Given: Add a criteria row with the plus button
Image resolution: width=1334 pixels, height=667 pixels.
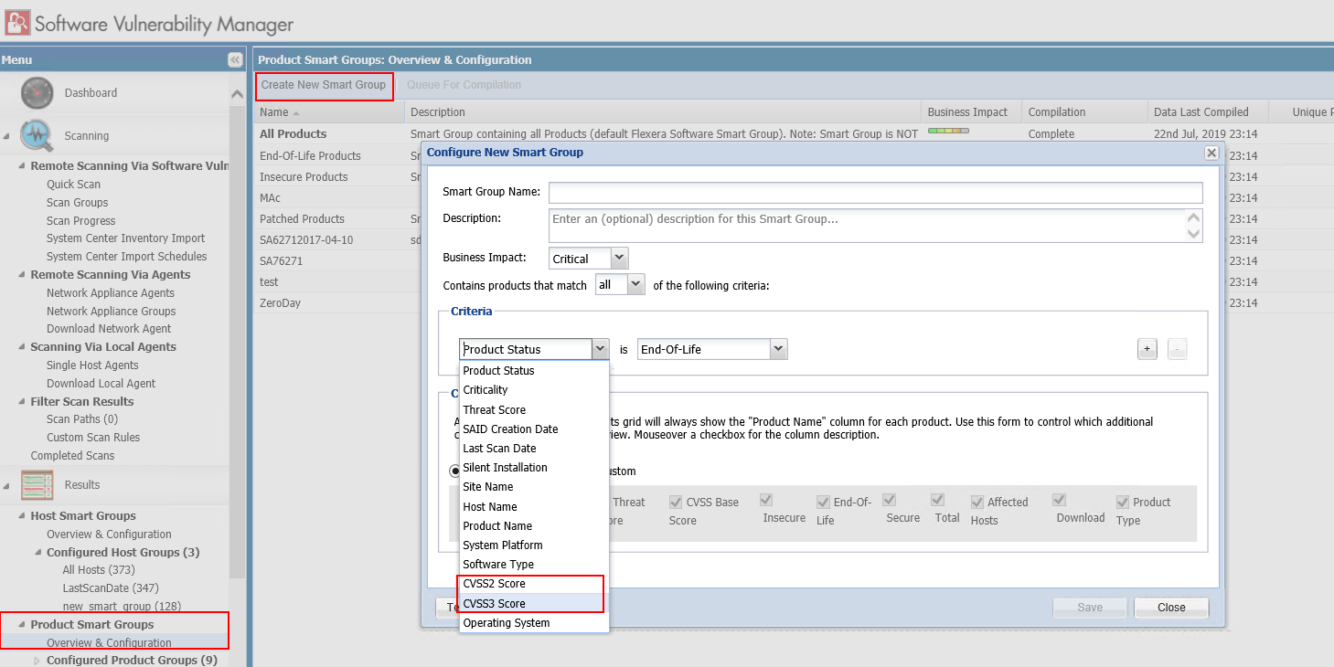Looking at the screenshot, I should (x=1147, y=349).
